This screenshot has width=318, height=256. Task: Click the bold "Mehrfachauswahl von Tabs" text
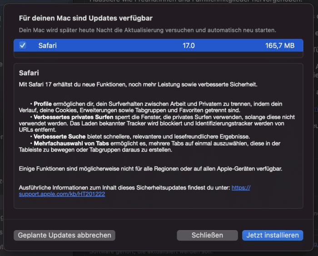coord(71,143)
